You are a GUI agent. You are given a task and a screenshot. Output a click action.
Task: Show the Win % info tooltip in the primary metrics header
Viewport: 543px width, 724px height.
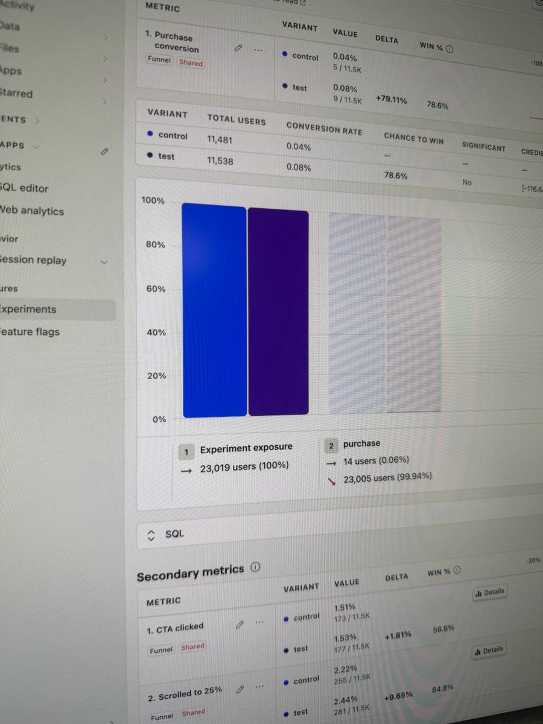[450, 49]
